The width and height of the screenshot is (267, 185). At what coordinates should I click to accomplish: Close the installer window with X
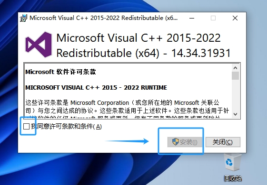pyautogui.click(x=235, y=18)
